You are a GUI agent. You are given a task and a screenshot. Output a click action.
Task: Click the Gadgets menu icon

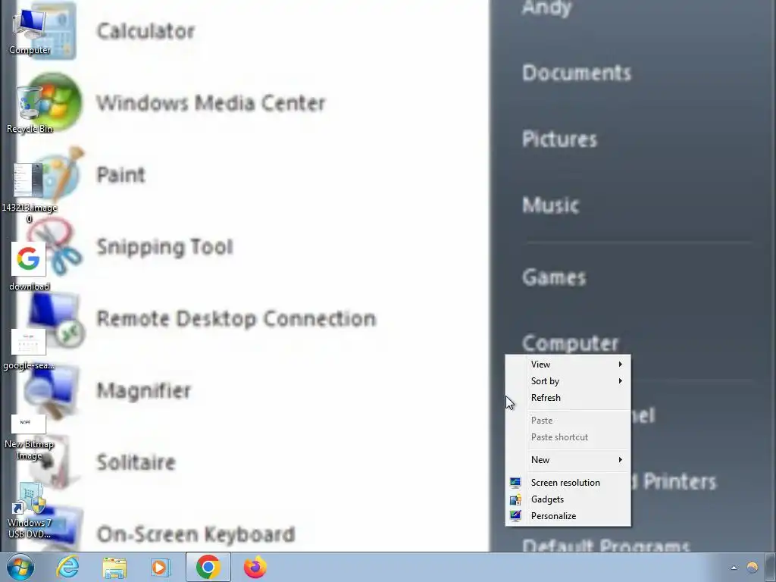point(515,499)
